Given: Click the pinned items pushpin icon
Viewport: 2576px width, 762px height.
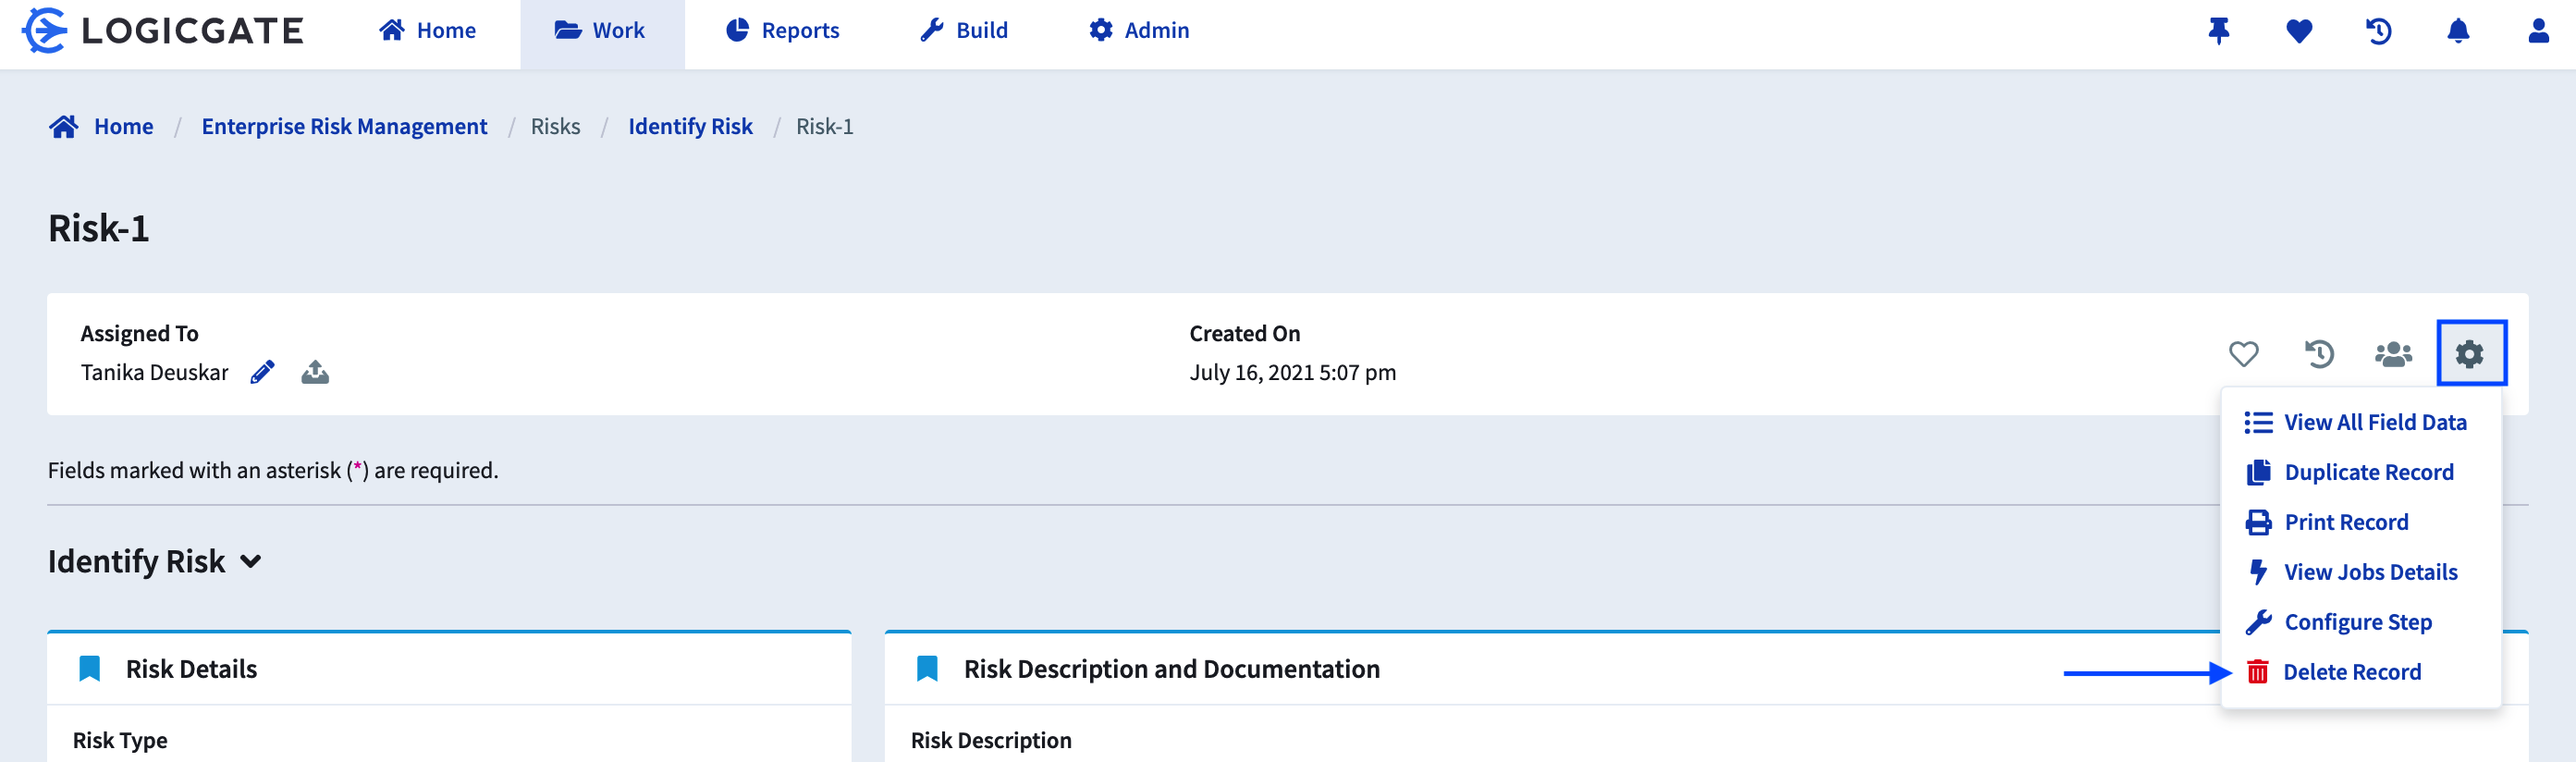Looking at the screenshot, I should [2218, 31].
